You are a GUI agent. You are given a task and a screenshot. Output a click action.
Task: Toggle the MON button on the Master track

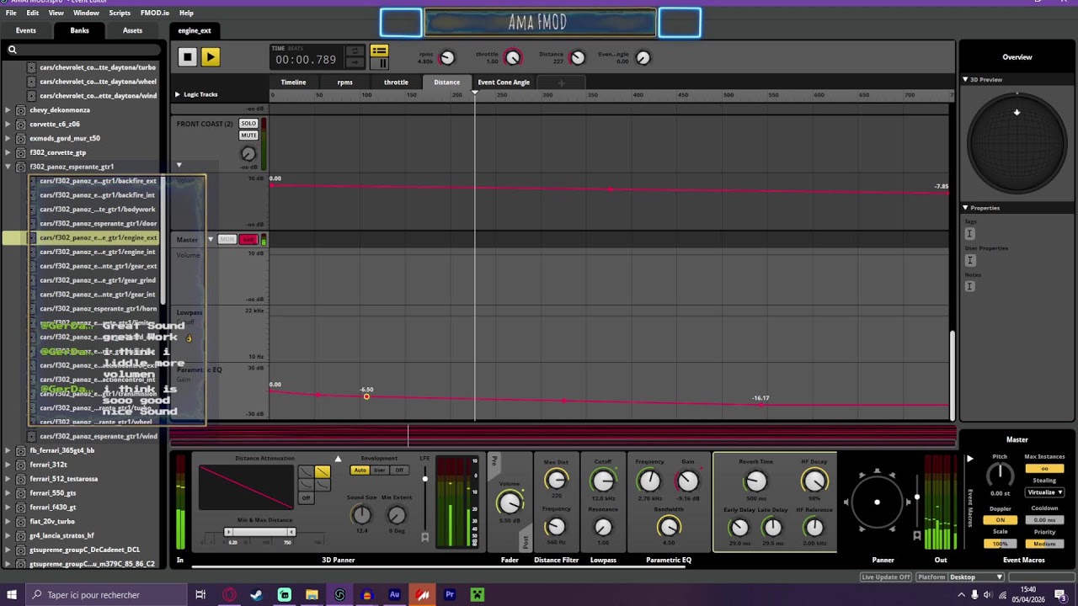point(227,240)
